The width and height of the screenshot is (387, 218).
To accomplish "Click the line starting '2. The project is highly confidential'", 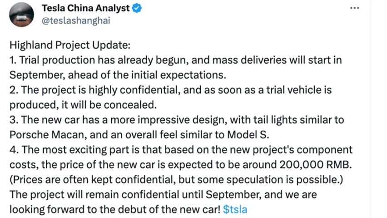I will pos(170,90).
